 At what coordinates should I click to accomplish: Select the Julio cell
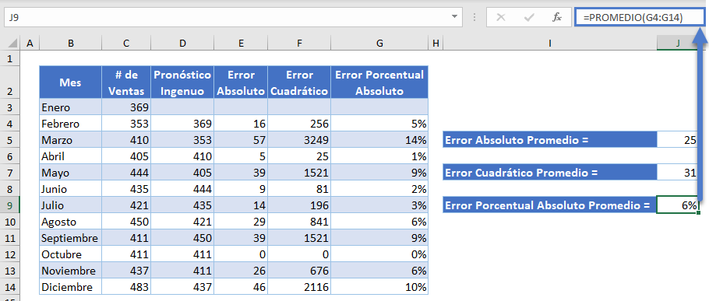(x=71, y=205)
